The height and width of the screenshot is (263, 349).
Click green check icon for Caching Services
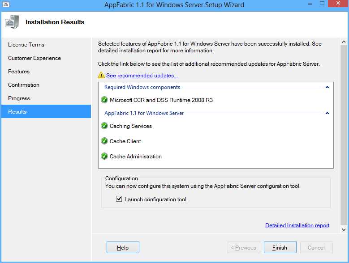(x=104, y=126)
